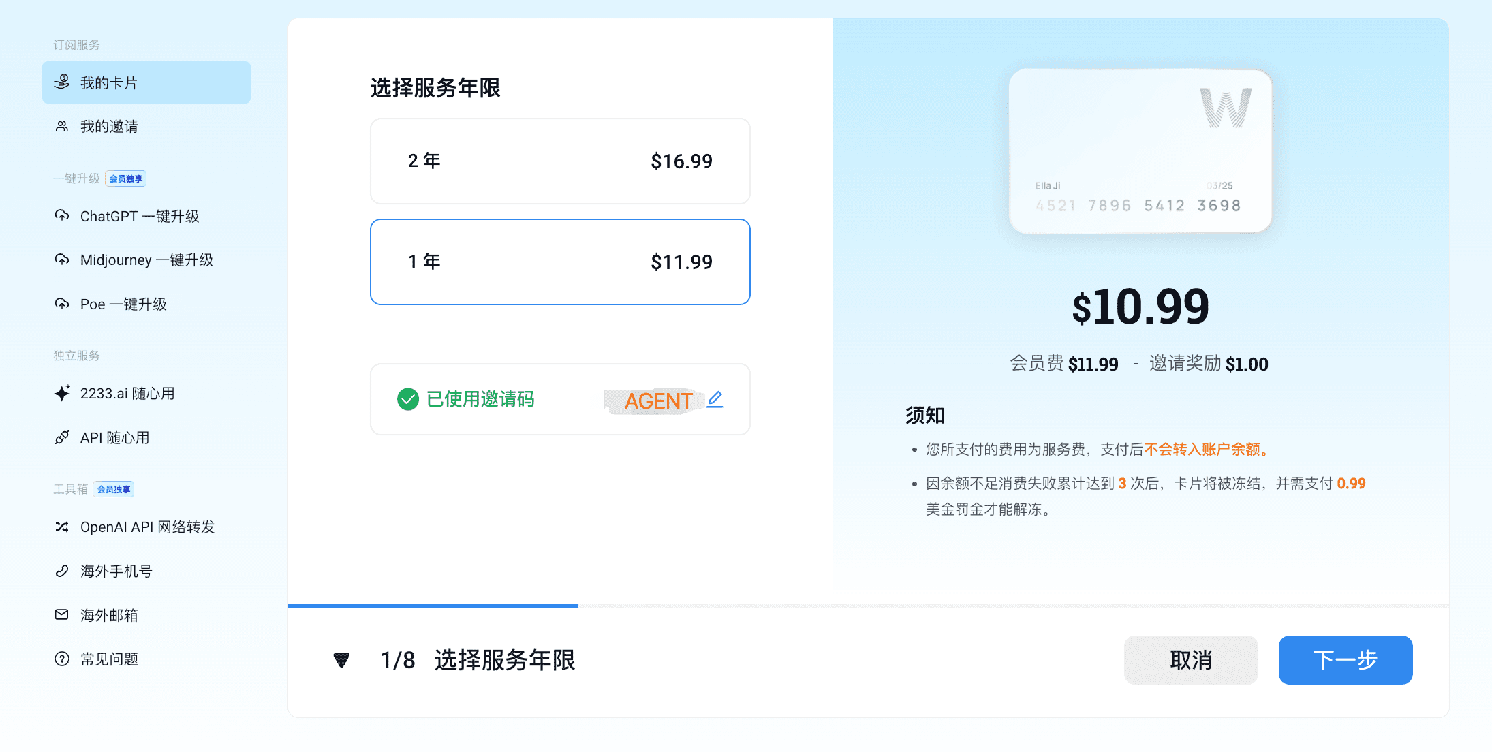This screenshot has width=1492, height=752.
Task: Click the 不会转入账户余额 orange text
Action: click(x=1206, y=450)
